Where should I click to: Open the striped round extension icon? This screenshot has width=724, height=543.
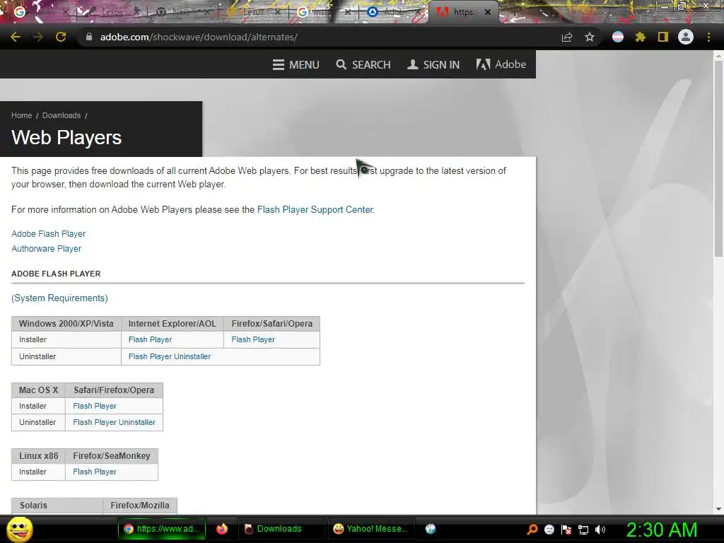tap(618, 37)
